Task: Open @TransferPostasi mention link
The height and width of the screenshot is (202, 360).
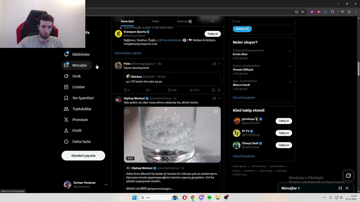Action: 171,40
